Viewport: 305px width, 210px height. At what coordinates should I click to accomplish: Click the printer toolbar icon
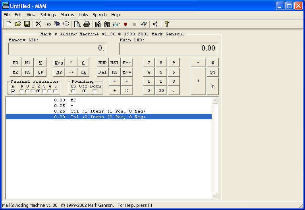87,24
